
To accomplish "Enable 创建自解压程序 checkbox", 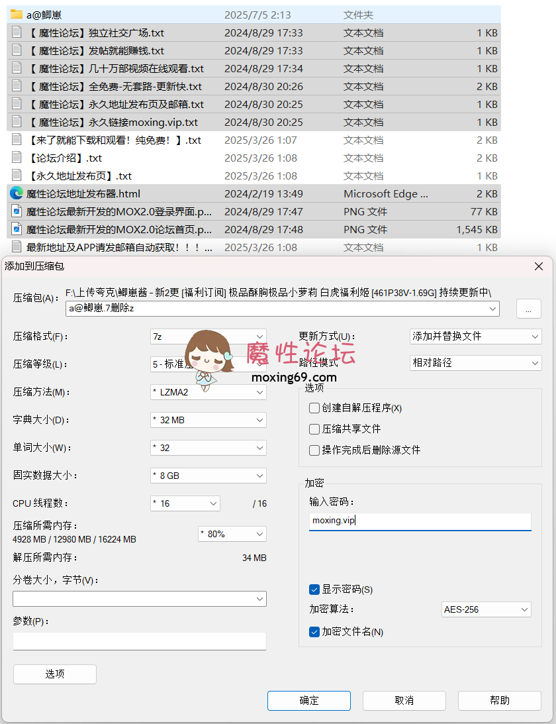I will [x=314, y=408].
